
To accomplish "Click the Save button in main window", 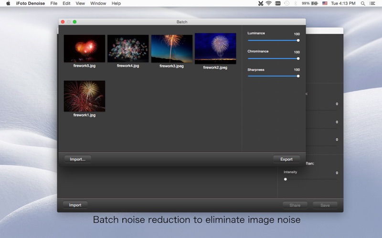I will pyautogui.click(x=325, y=205).
